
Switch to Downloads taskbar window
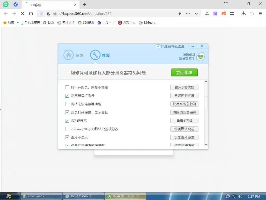coord(41,196)
